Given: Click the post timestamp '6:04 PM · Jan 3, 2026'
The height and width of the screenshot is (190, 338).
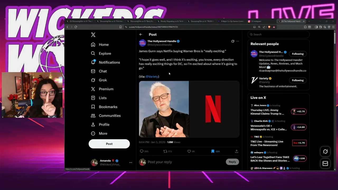Looking at the screenshot, I should point(152,142).
